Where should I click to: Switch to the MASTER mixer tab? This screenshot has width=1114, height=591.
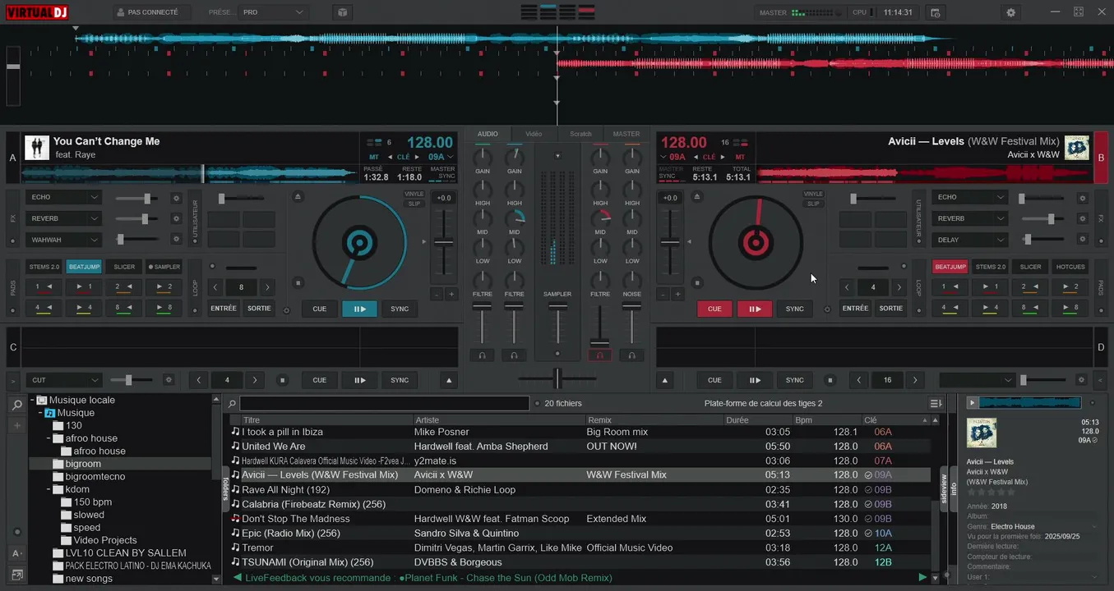pos(626,134)
